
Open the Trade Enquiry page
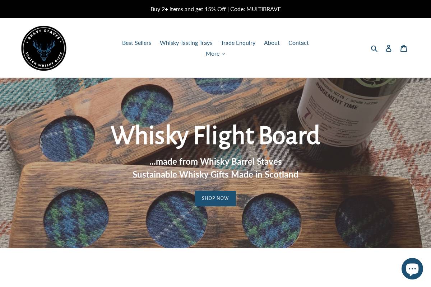coord(238,43)
